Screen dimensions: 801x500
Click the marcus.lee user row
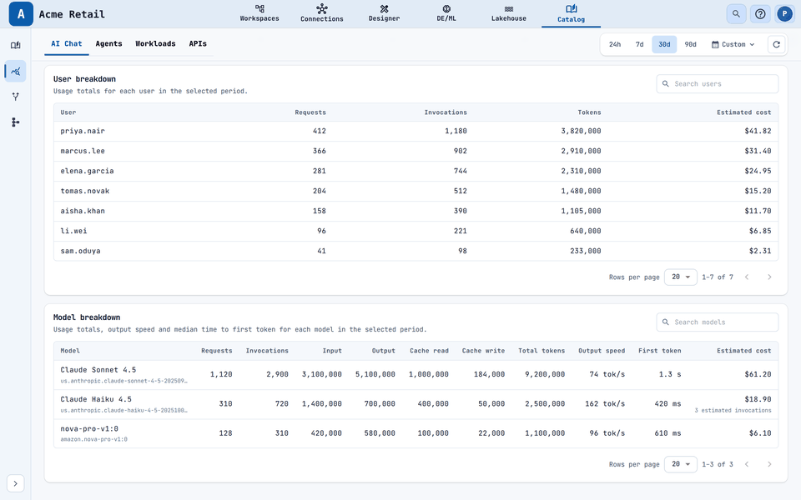pos(416,151)
